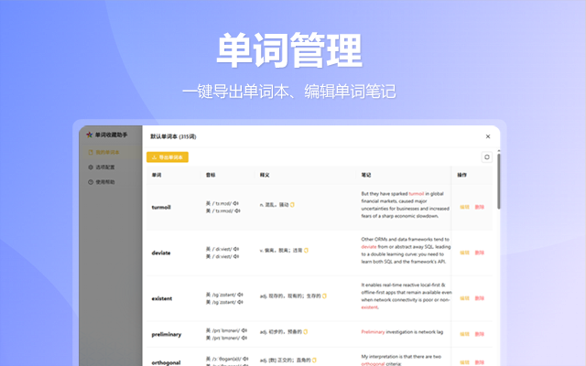Click the yellow 导出单词本 export button
This screenshot has width=586, height=366.
coord(168,157)
